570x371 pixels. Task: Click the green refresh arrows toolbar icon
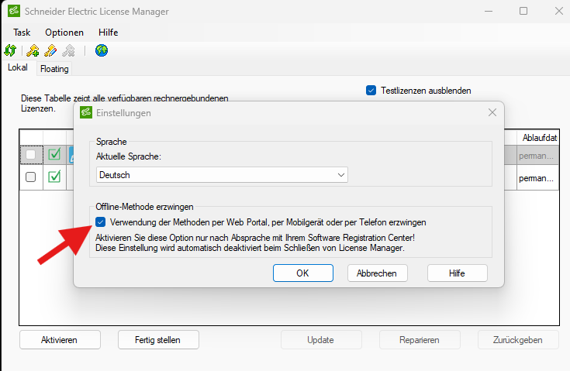click(x=10, y=50)
